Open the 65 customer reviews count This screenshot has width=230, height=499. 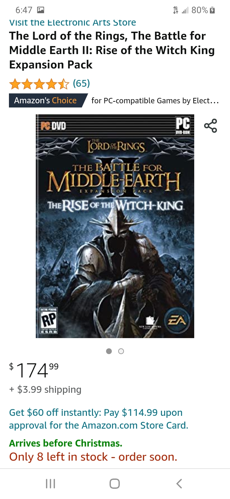coord(81,83)
